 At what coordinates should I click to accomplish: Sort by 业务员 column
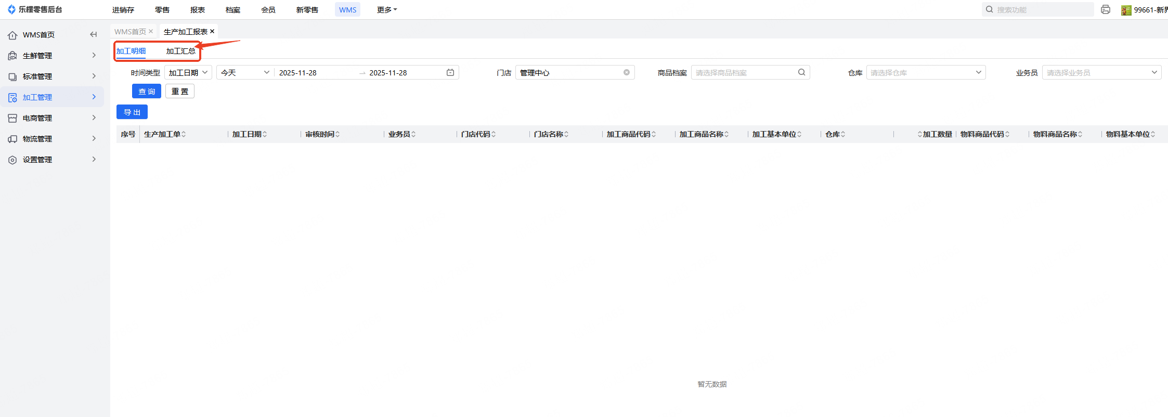coord(413,134)
